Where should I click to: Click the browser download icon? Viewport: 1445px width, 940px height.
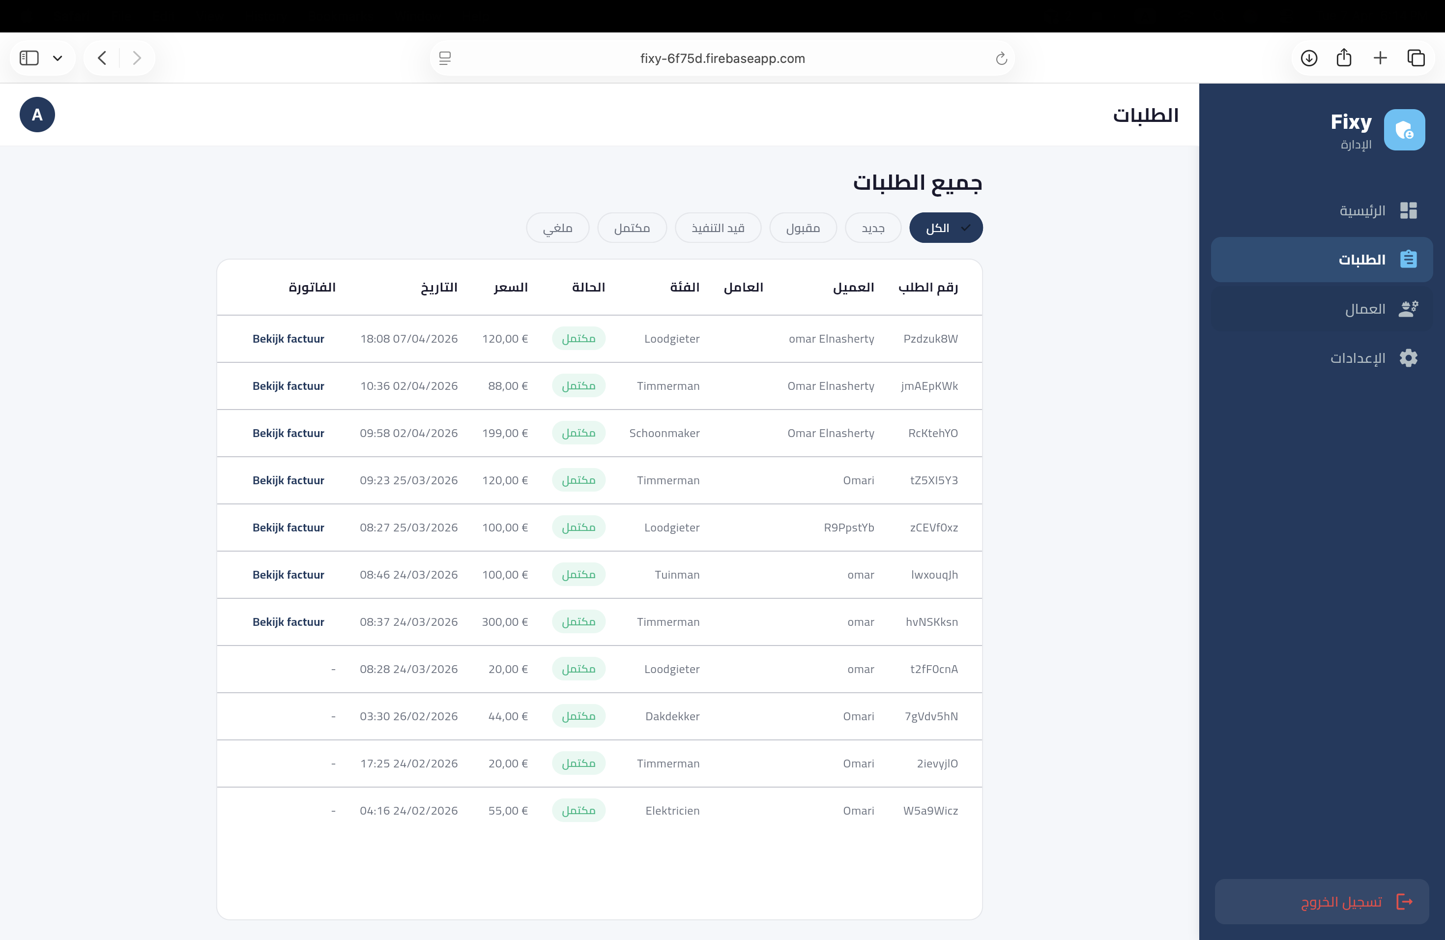coord(1310,58)
